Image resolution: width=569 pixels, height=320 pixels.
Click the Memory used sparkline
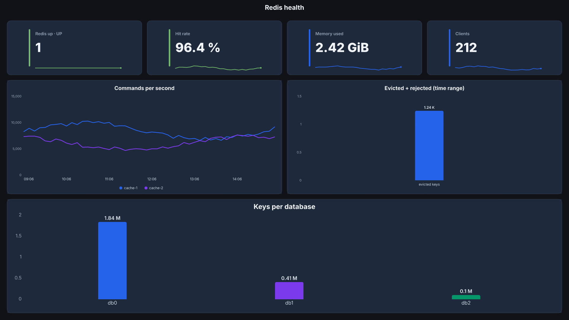click(358, 68)
